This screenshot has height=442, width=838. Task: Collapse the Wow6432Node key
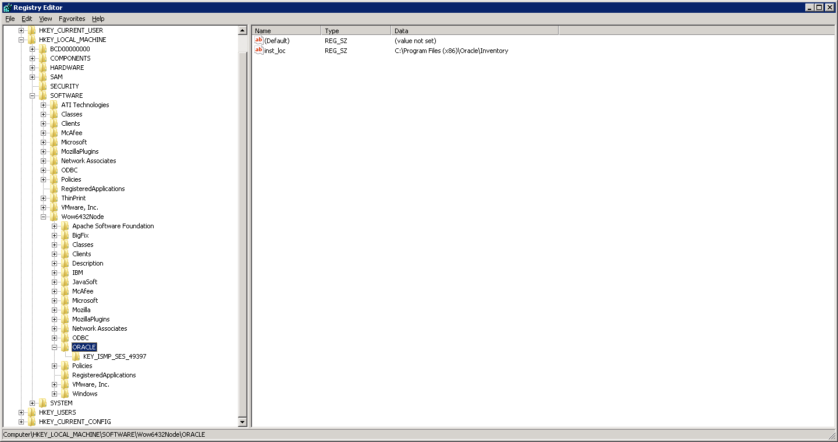[44, 217]
